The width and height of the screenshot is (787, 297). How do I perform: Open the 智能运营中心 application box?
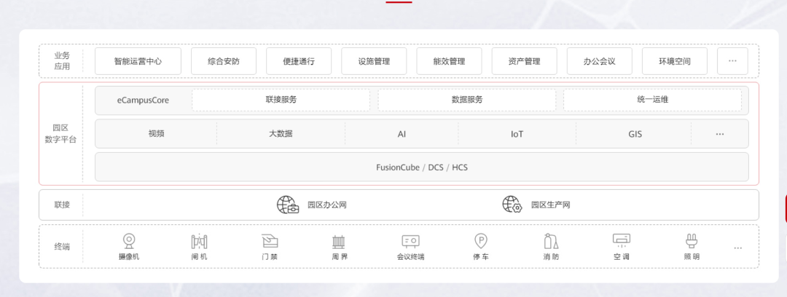[x=138, y=61]
